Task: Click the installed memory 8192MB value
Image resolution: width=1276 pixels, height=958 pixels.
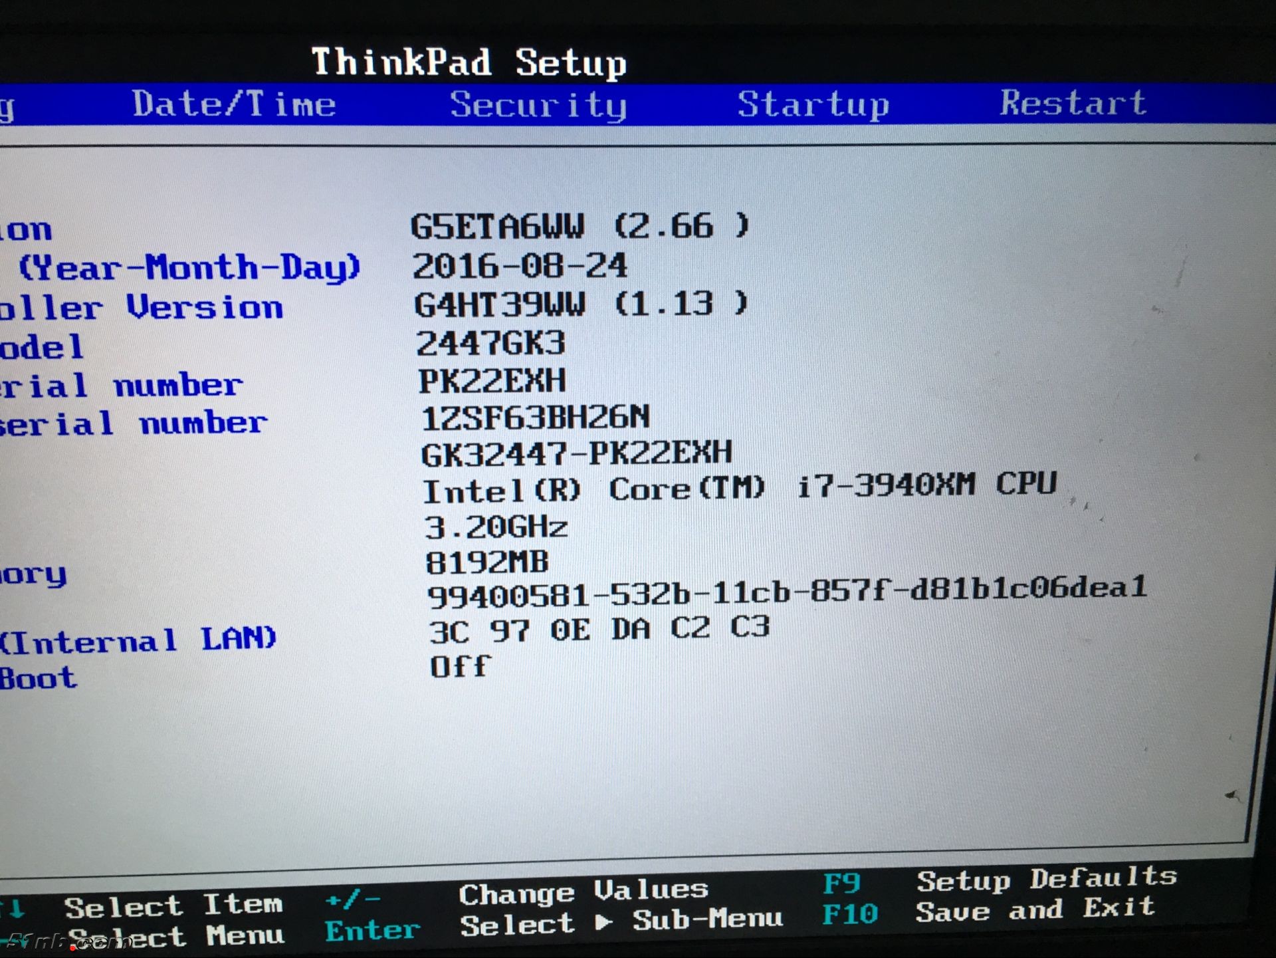Action: point(486,562)
